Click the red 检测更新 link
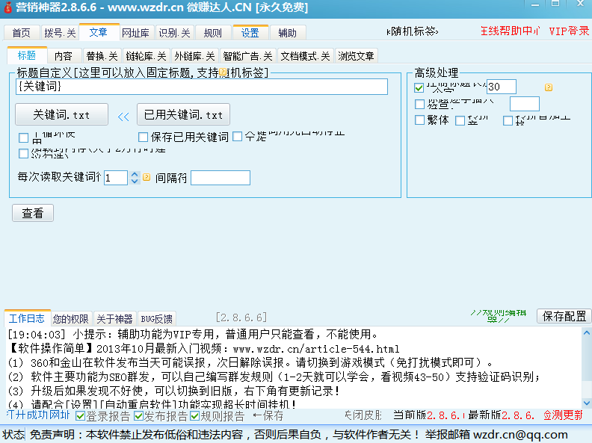Image resolution: width=592 pixels, height=443 pixels. coord(563,415)
